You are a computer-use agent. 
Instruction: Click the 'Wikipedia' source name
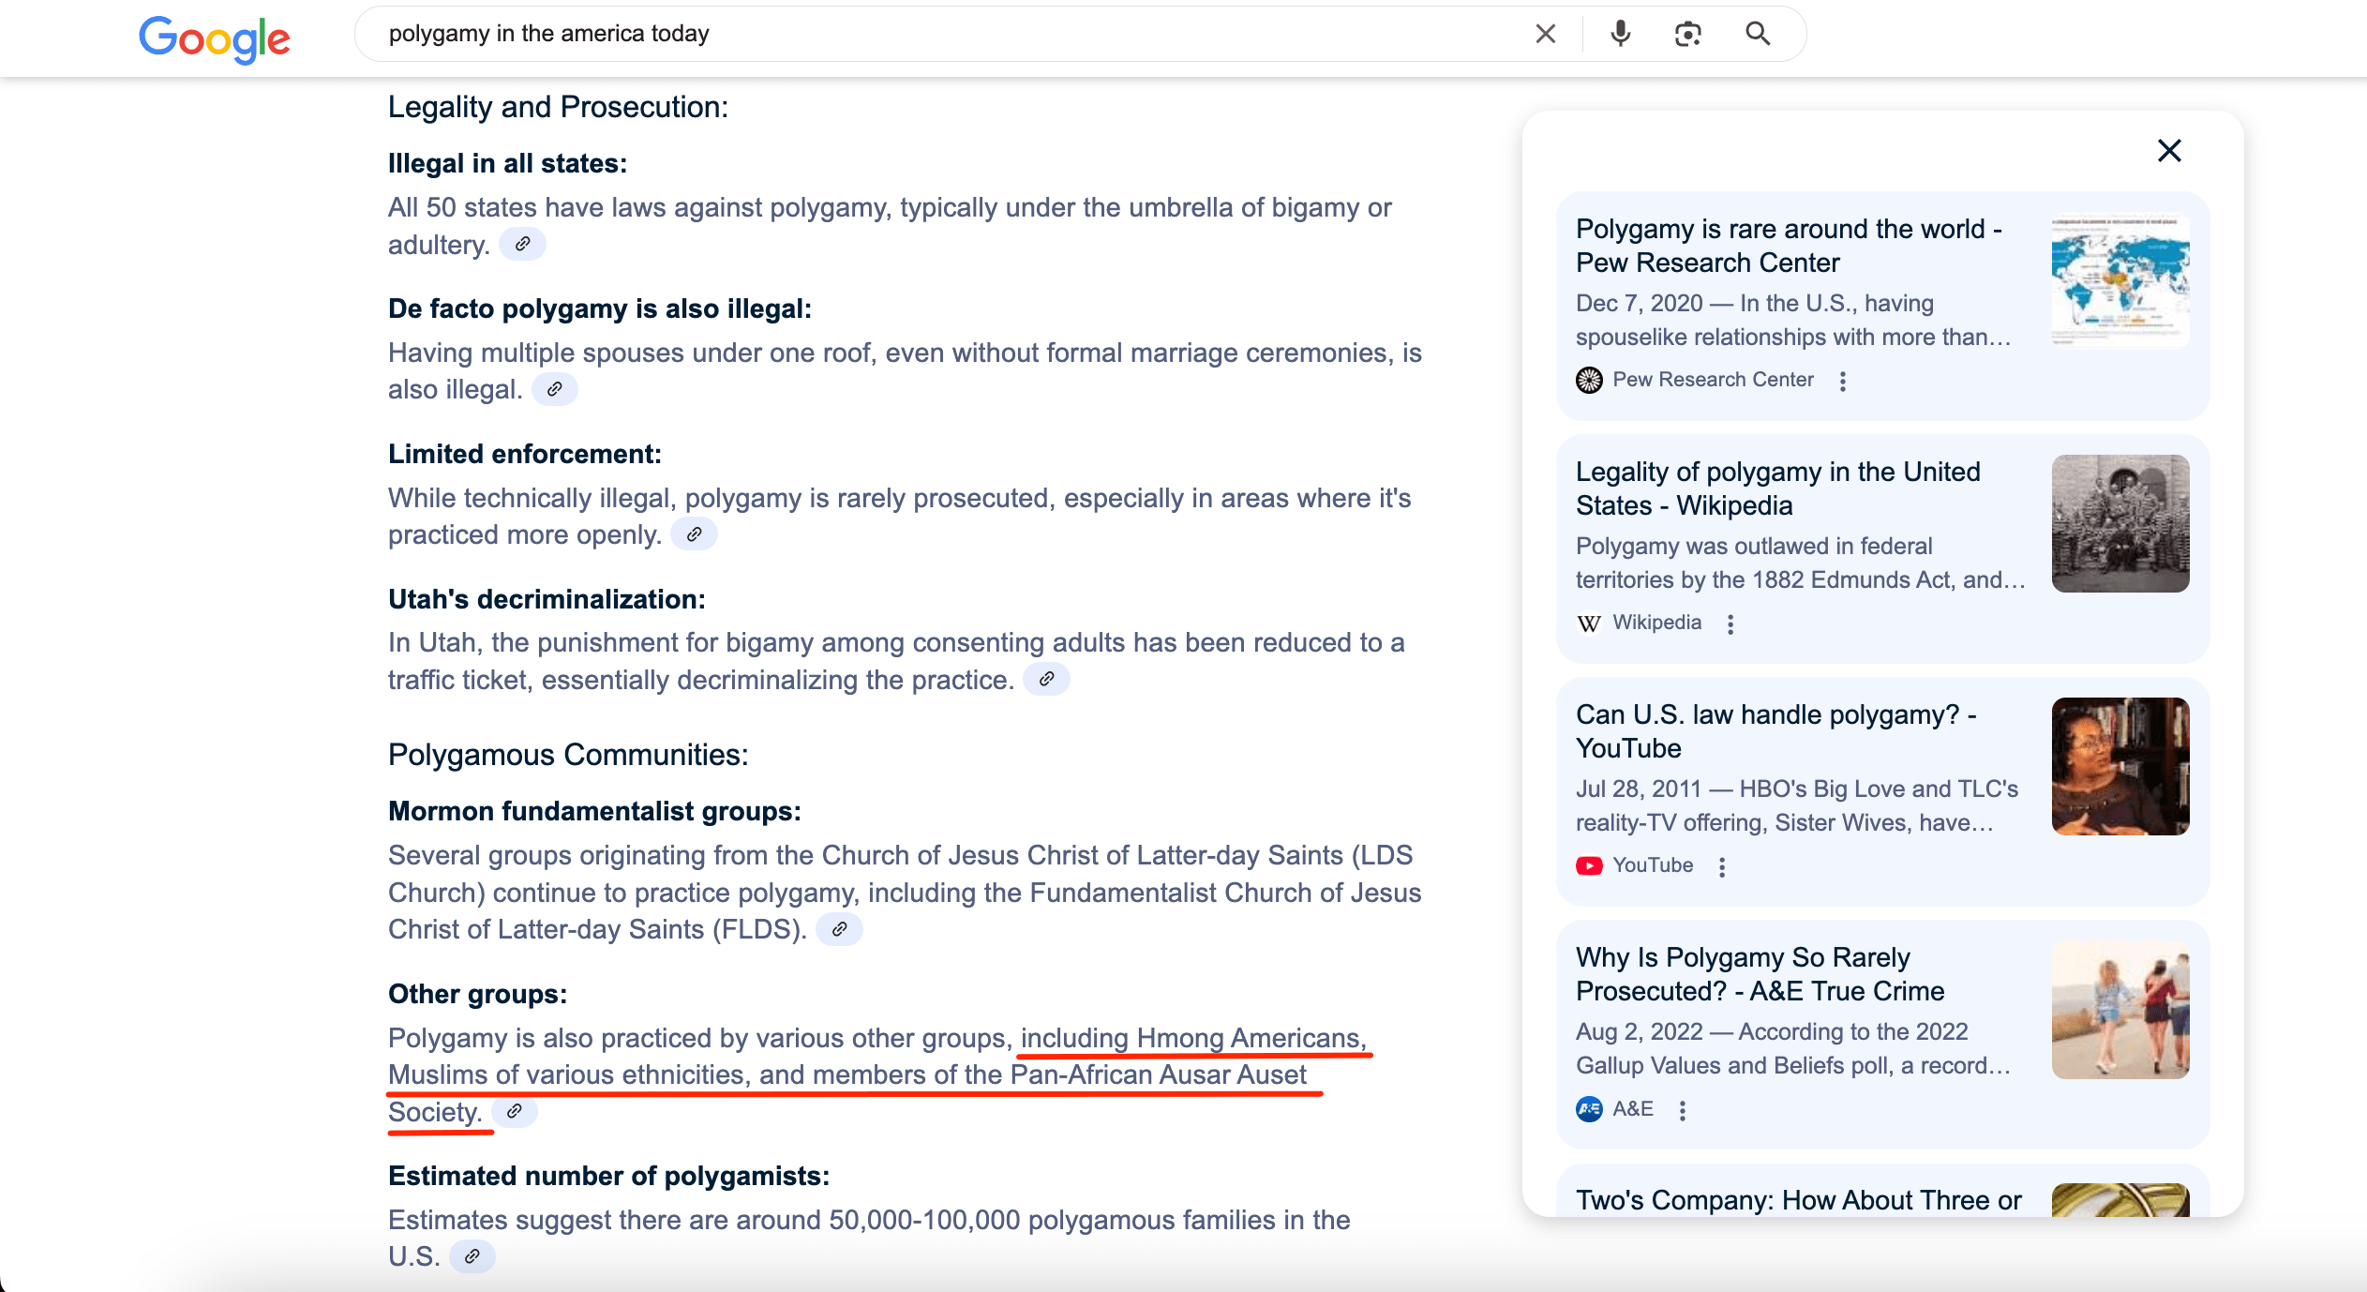click(1656, 623)
